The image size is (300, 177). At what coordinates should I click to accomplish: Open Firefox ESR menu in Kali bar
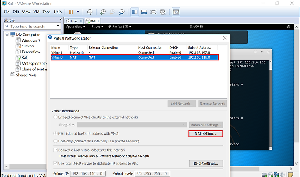[120, 27]
